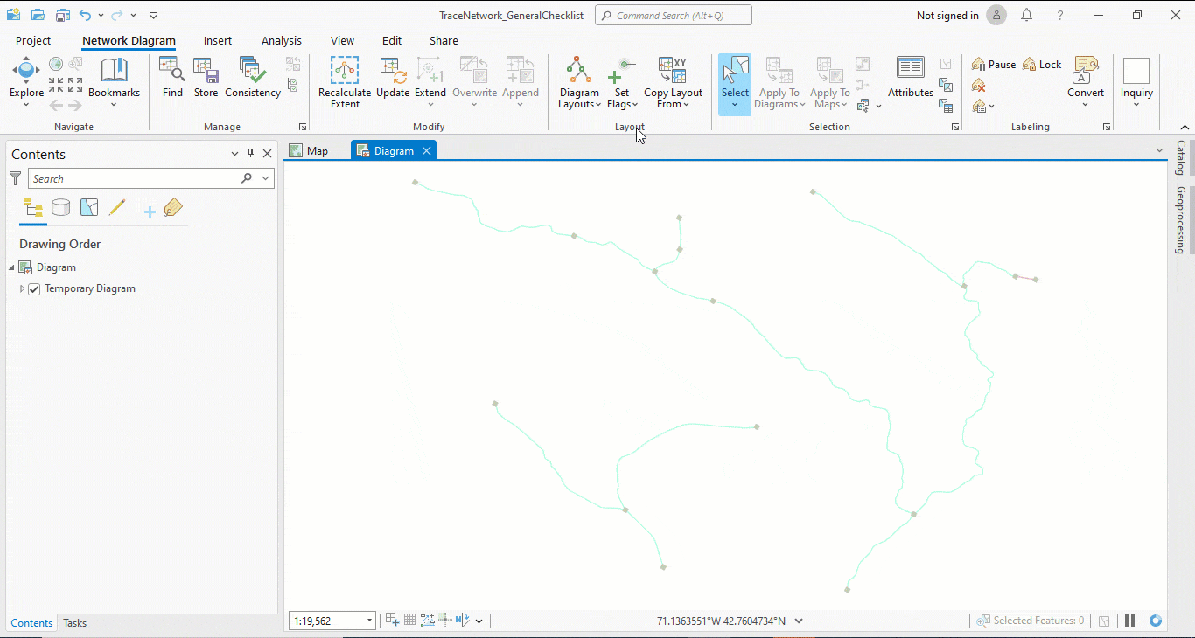Pin the Contents pane
Viewport: 1195px width, 638px height.
[x=249, y=153]
